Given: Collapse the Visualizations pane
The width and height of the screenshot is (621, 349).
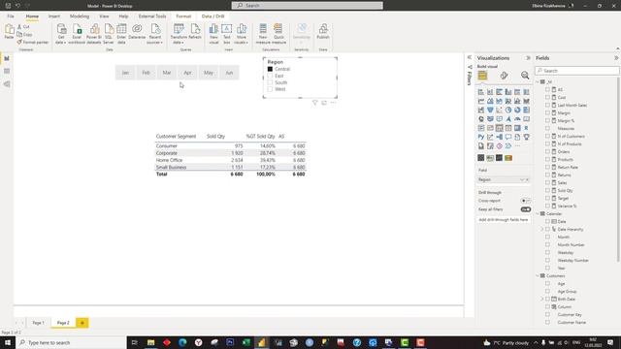Looking at the screenshot, I should tap(528, 58).
